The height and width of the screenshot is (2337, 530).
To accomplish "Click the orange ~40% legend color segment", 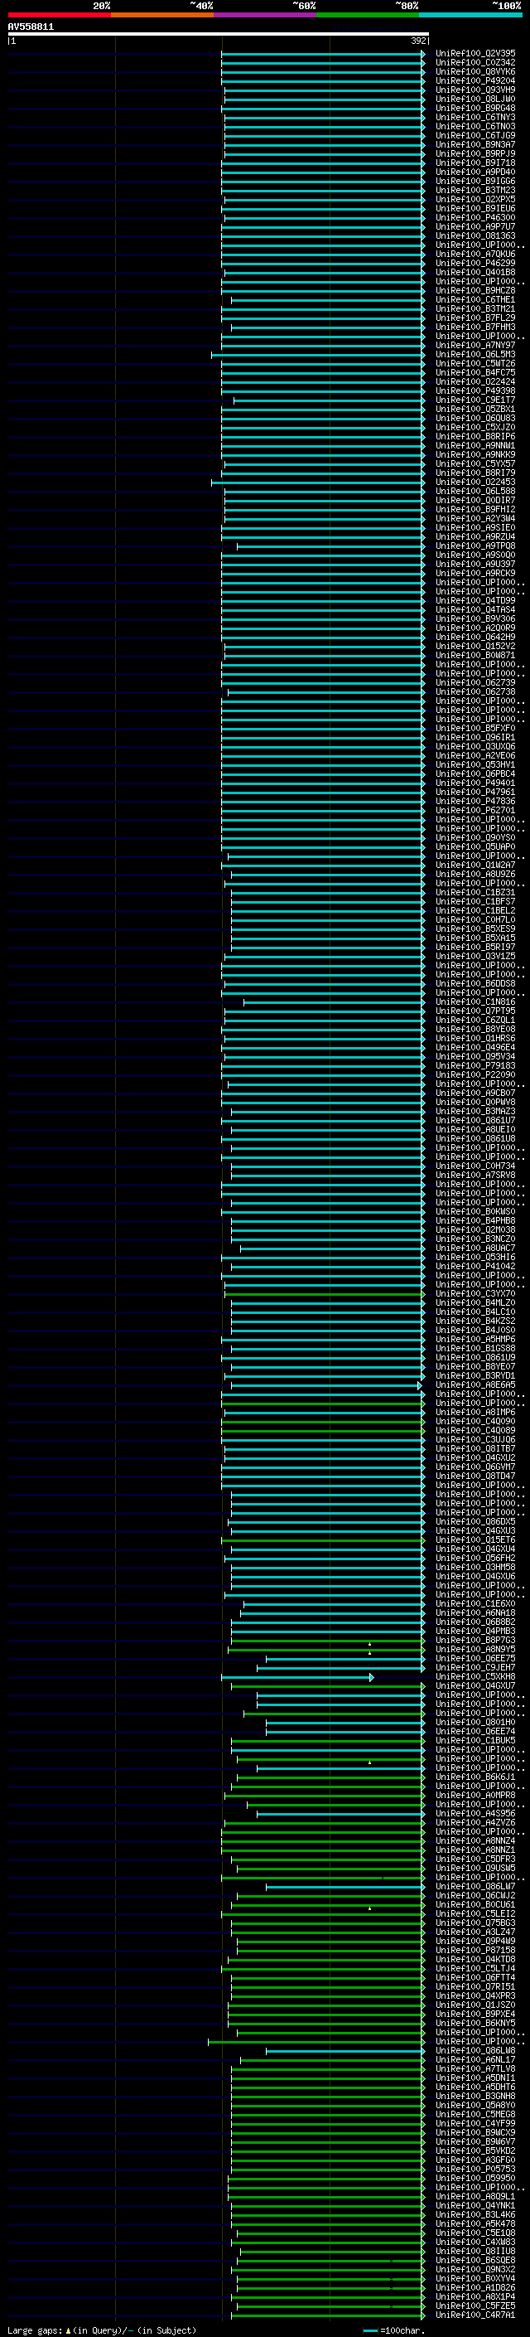I will point(162,15).
